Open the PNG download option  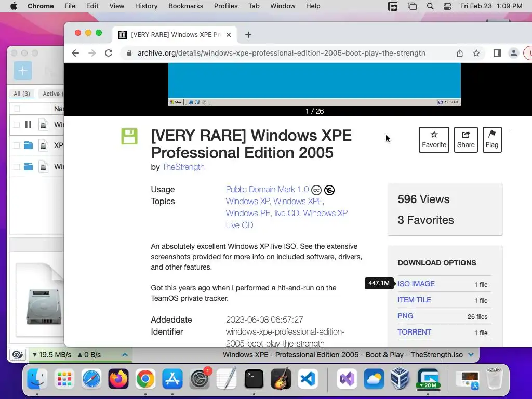(x=405, y=316)
